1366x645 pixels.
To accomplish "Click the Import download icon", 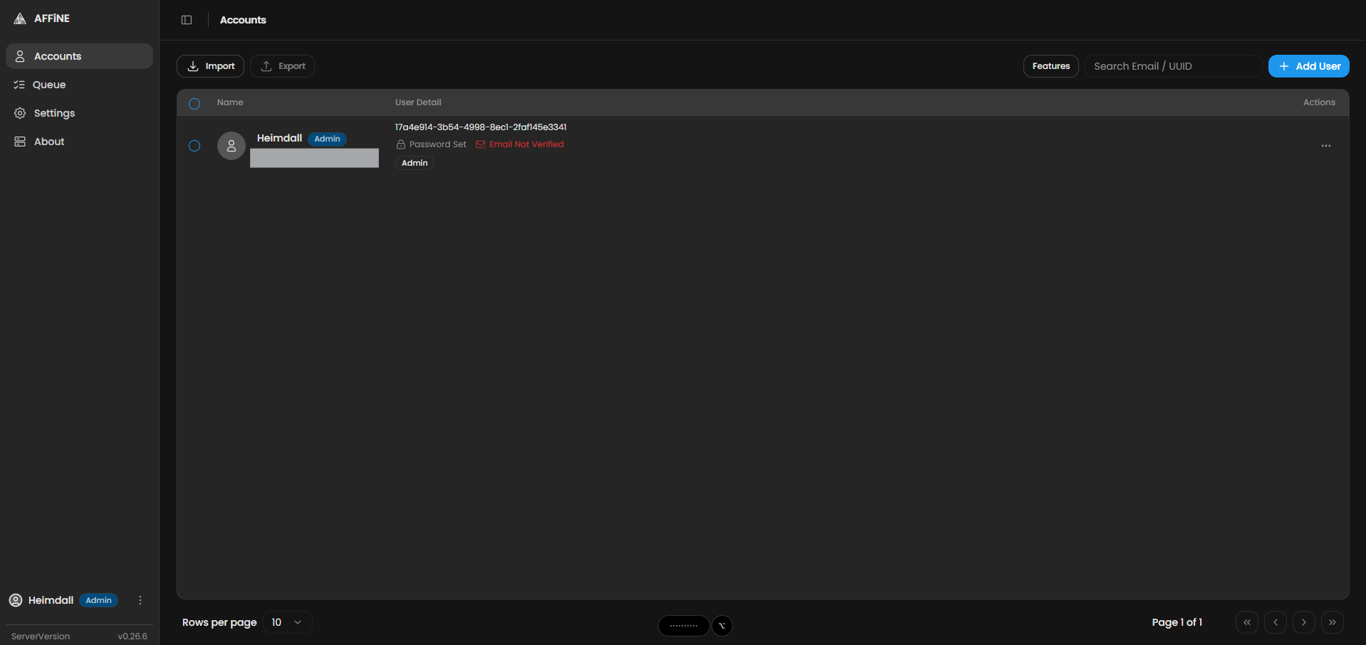I will pyautogui.click(x=192, y=66).
